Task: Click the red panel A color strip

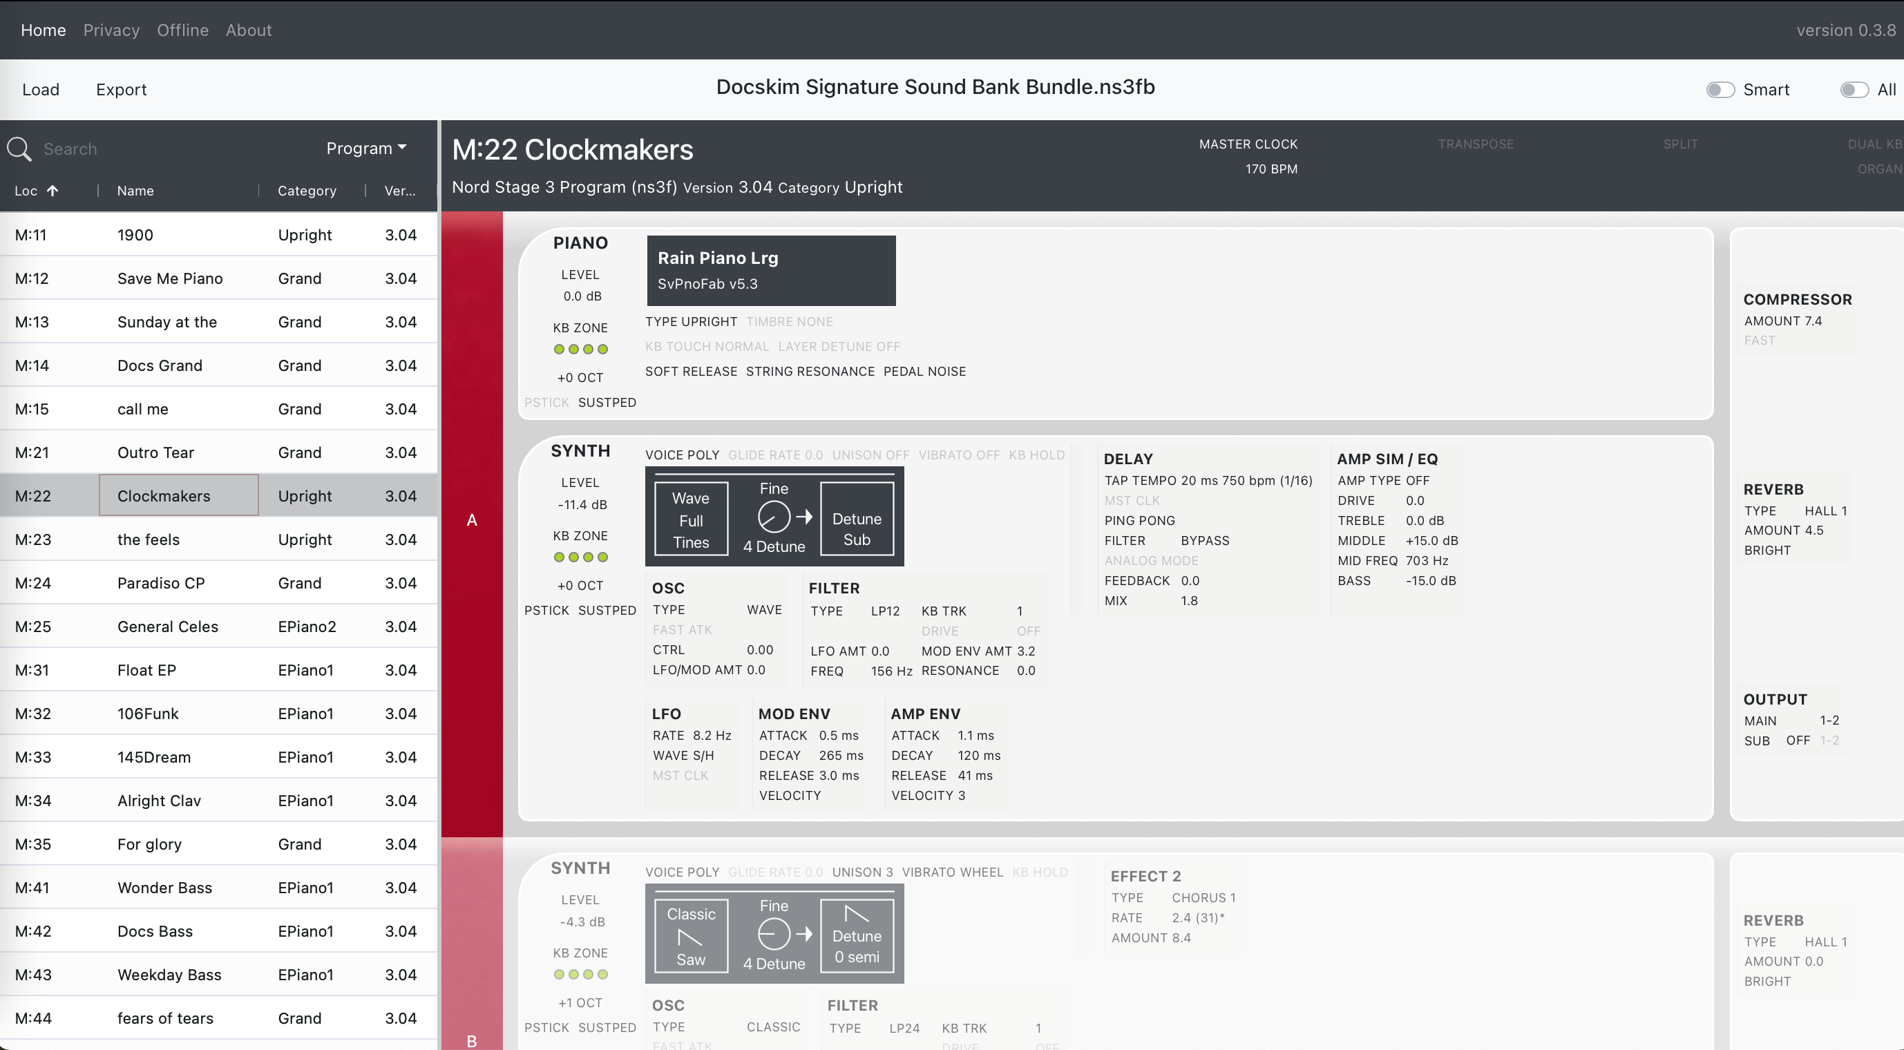Action: pyautogui.click(x=472, y=520)
